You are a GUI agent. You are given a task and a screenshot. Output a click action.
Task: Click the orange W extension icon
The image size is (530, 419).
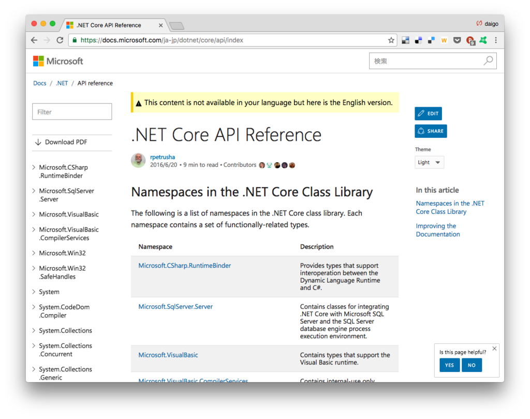click(x=444, y=40)
